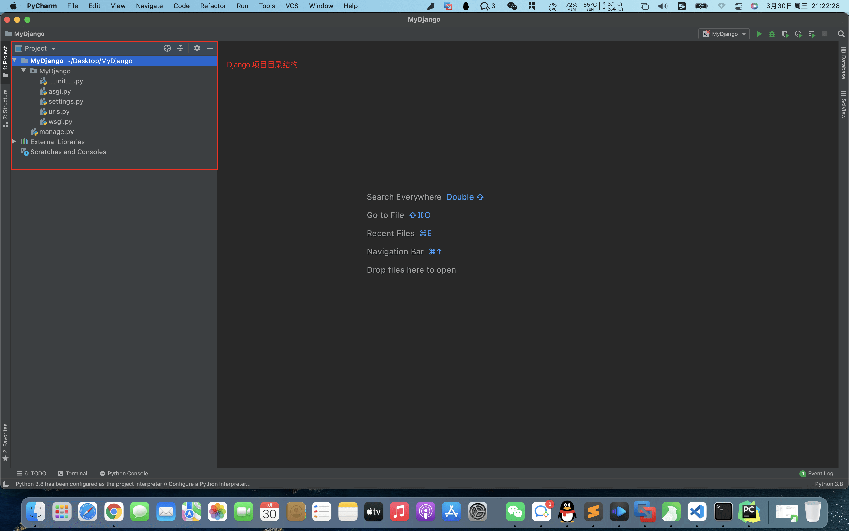
Task: Open the MyDjango run configuration dropdown
Action: [724, 34]
